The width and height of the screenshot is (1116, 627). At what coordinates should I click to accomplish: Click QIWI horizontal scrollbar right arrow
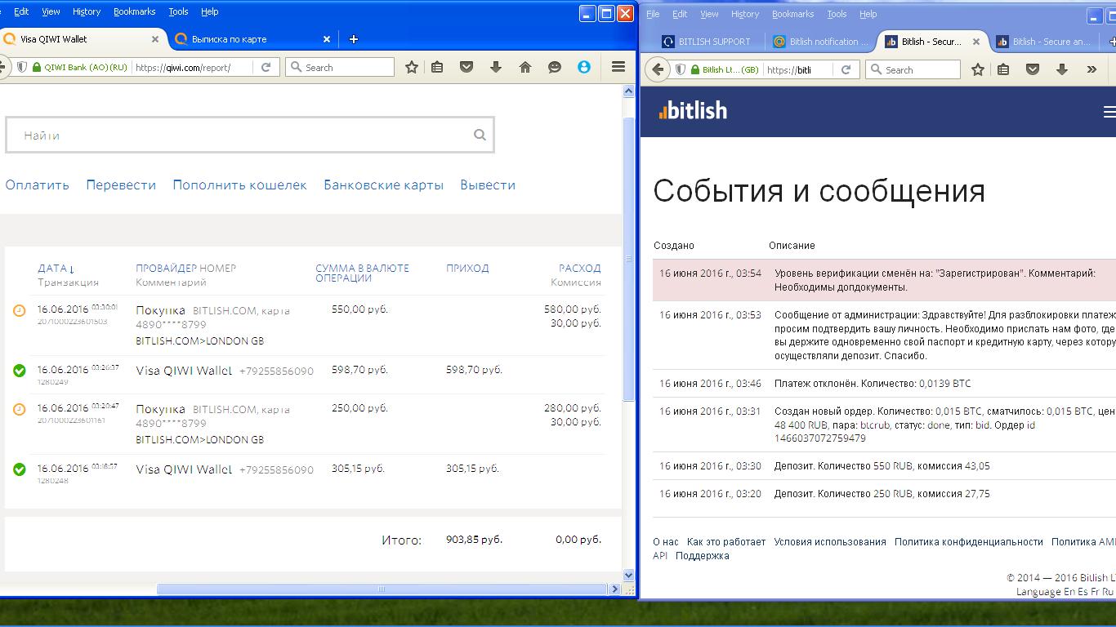pyautogui.click(x=615, y=589)
